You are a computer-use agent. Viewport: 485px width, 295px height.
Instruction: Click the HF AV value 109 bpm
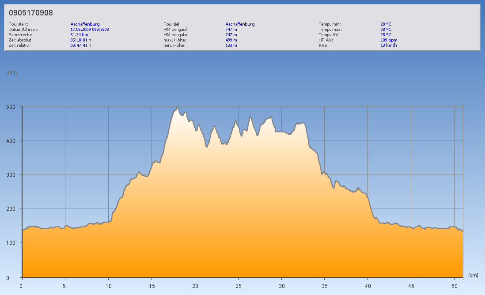(x=389, y=40)
